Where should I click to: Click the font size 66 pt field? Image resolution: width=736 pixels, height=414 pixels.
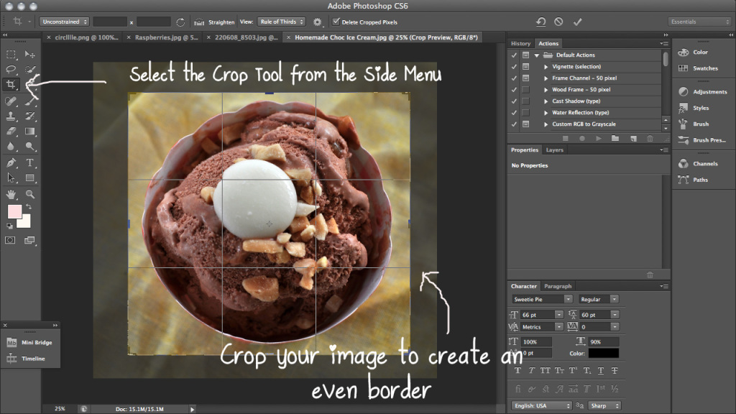tap(542, 315)
